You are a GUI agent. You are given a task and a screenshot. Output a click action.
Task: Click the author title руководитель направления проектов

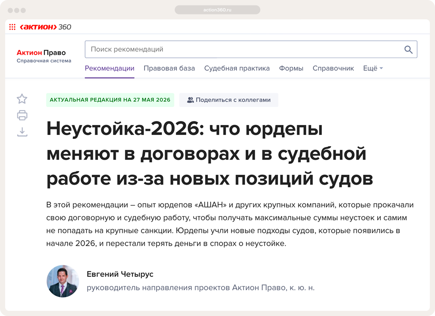point(201,288)
